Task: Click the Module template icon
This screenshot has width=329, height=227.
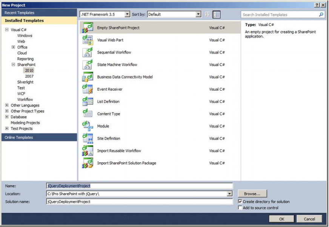Action: tap(88, 126)
